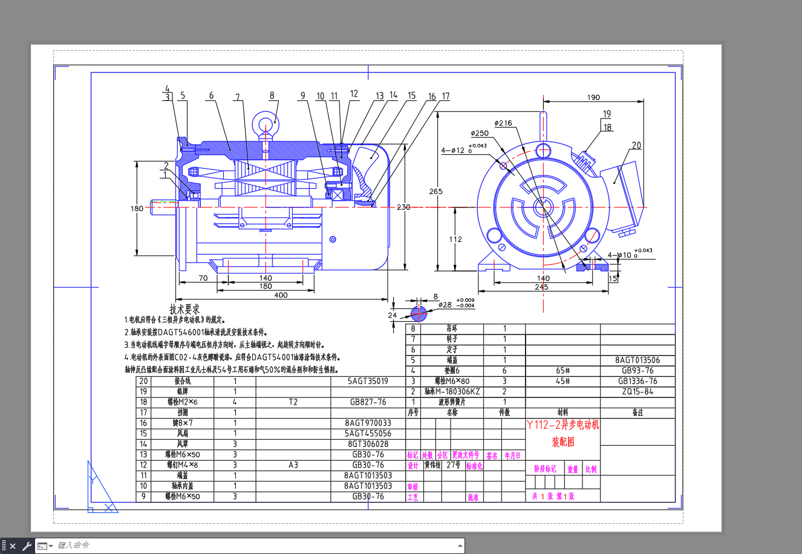Screen dimensions: 802x554
Task: Select the dimension value 70
Action: click(203, 278)
